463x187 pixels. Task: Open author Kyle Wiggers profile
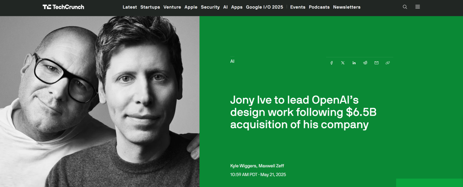(x=243, y=166)
